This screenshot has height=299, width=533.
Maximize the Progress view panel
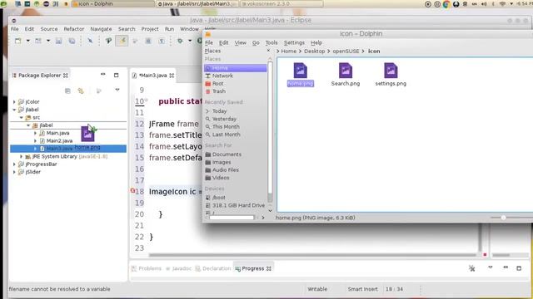(x=519, y=268)
